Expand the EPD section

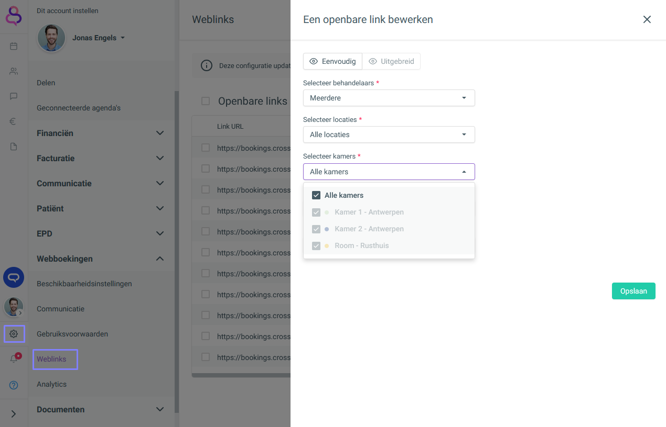point(101,233)
